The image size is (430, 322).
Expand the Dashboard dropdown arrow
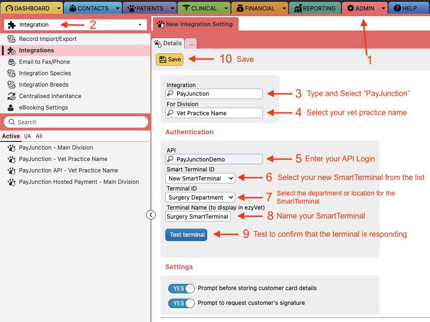pos(59,9)
